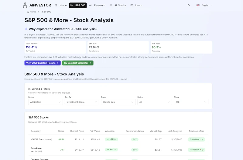Click View 2020 Backtest Results button

[43, 63]
